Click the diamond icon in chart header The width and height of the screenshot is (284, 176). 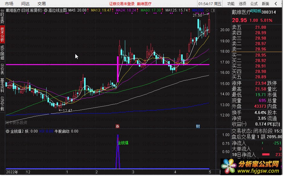click(x=207, y=11)
